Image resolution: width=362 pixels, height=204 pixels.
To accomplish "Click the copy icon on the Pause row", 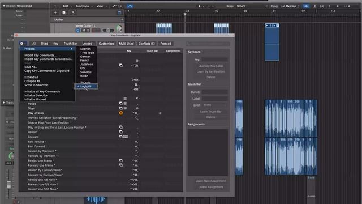I will (x=120, y=103).
